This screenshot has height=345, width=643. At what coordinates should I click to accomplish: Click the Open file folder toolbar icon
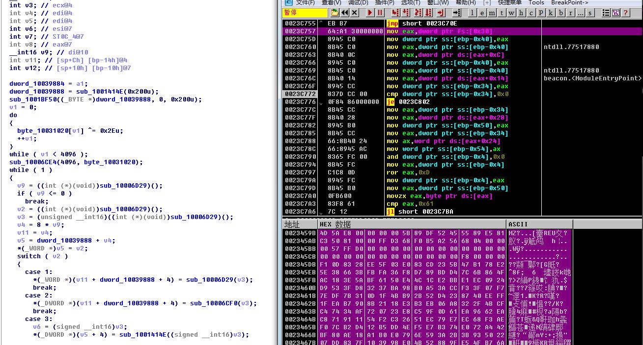[335, 13]
